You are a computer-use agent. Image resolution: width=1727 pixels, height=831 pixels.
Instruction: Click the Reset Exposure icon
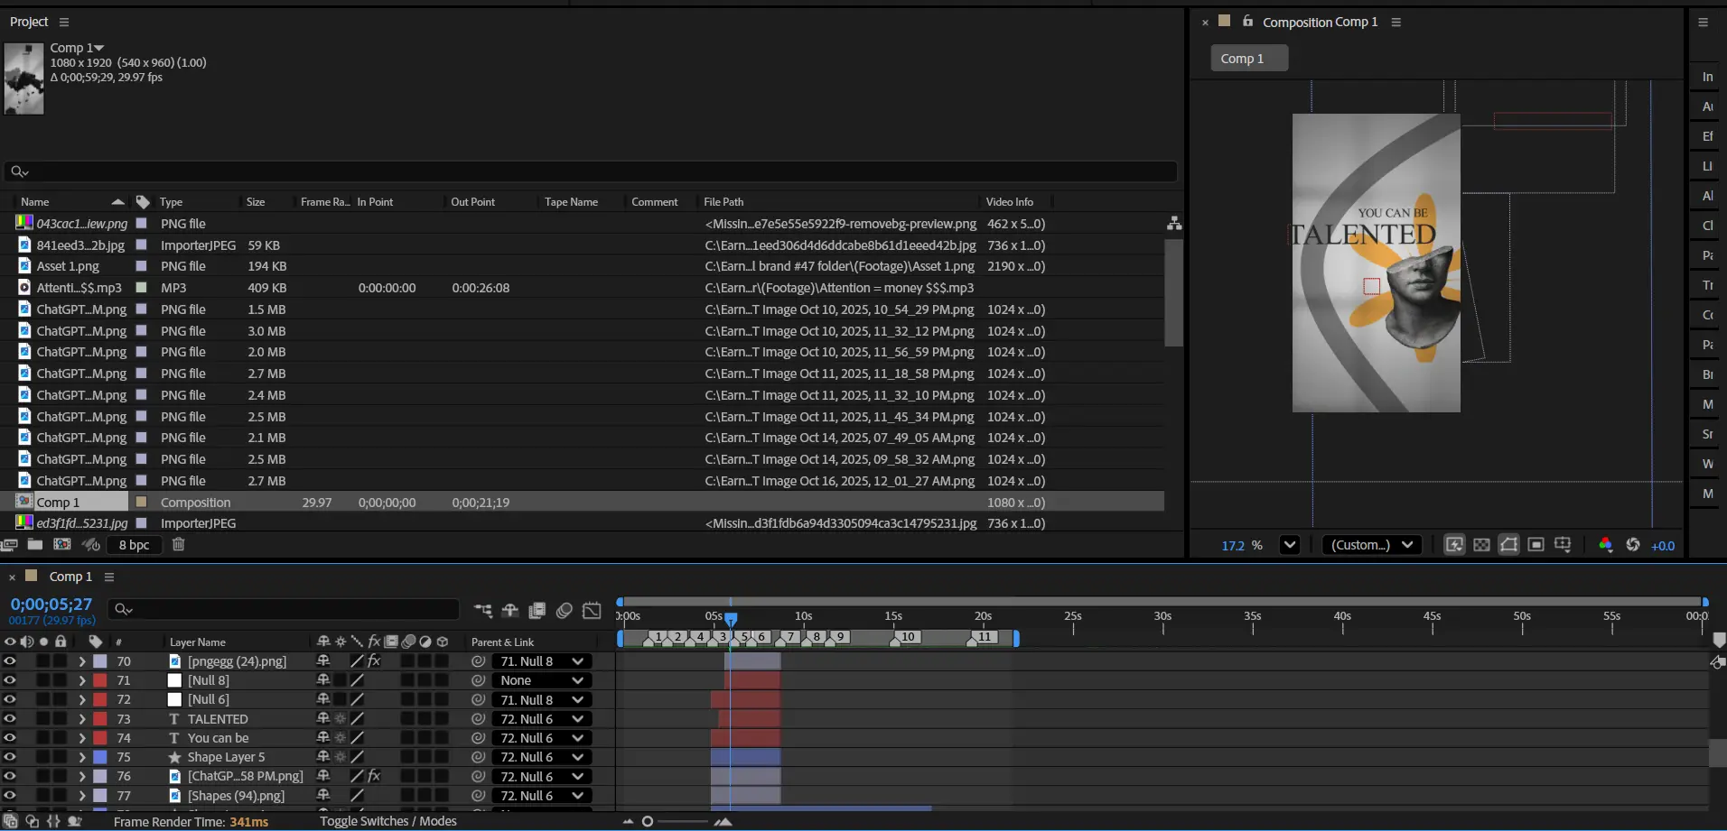pyautogui.click(x=1632, y=545)
